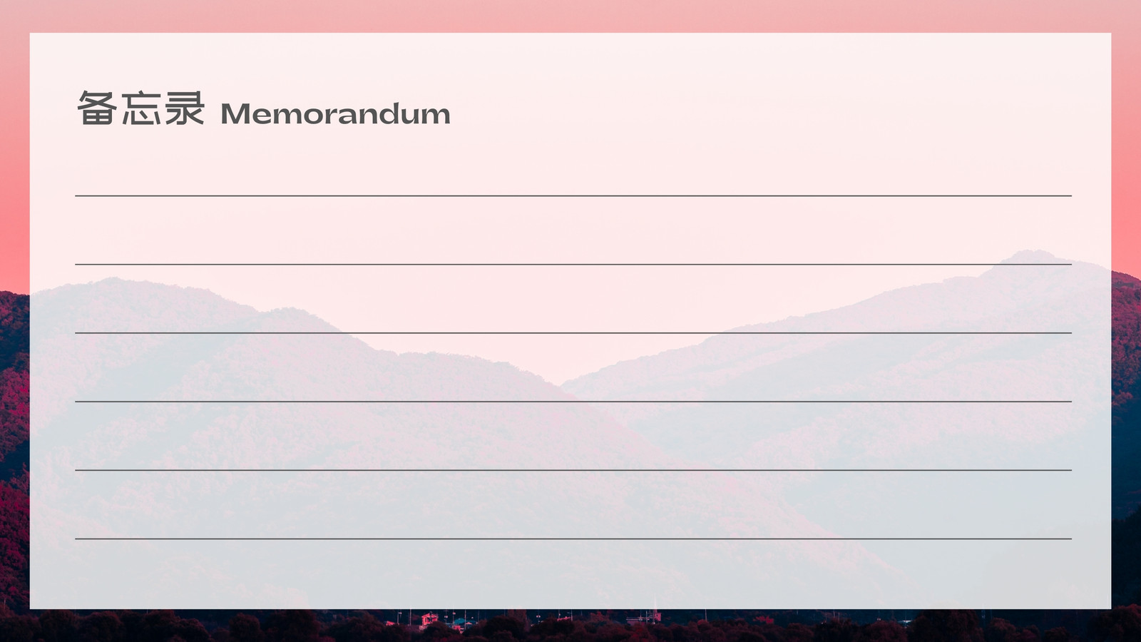Click the character 录 in the title
This screenshot has width=1141, height=642.
[x=185, y=108]
